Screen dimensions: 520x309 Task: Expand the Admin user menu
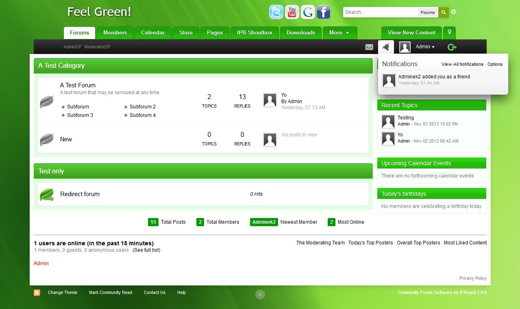[425, 47]
